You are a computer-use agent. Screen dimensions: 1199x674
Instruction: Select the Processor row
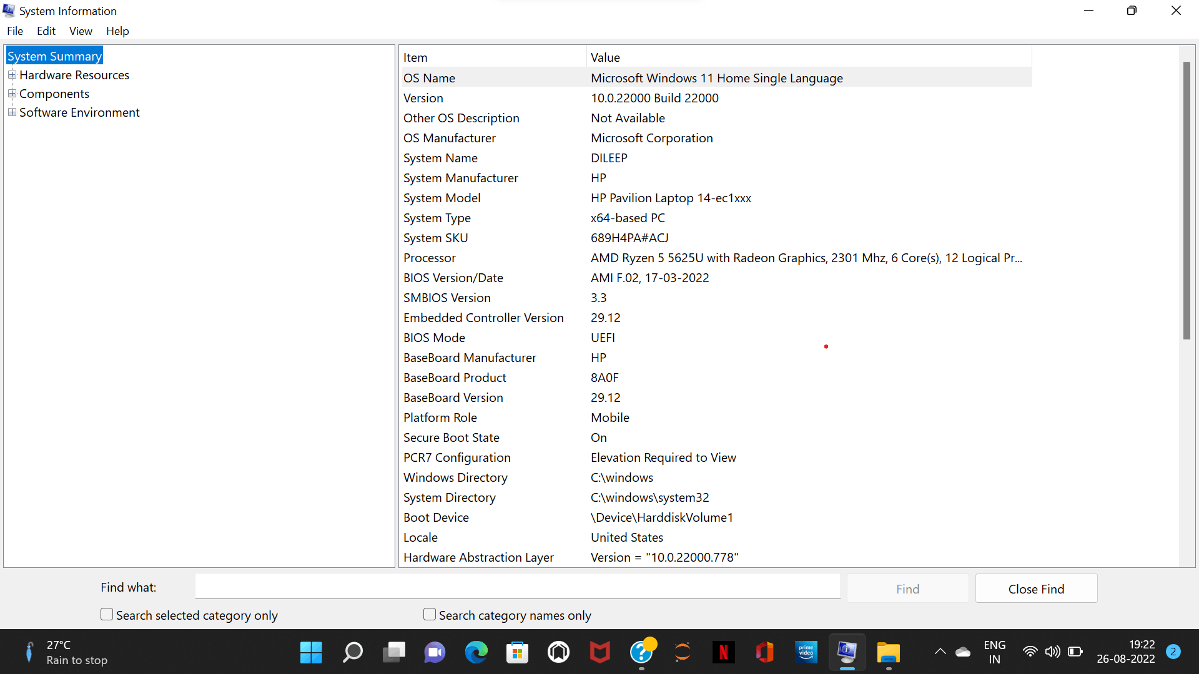[x=716, y=258]
